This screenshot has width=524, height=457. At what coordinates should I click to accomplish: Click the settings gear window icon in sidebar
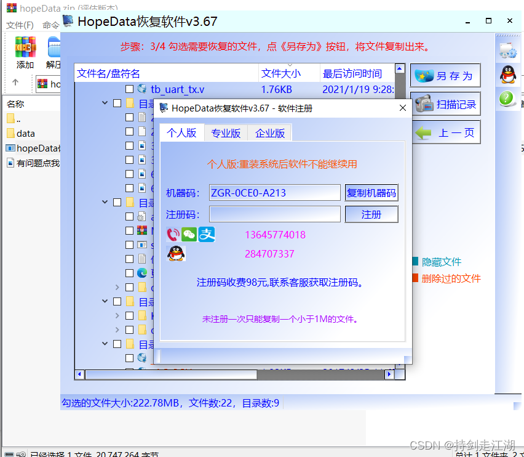click(x=508, y=50)
